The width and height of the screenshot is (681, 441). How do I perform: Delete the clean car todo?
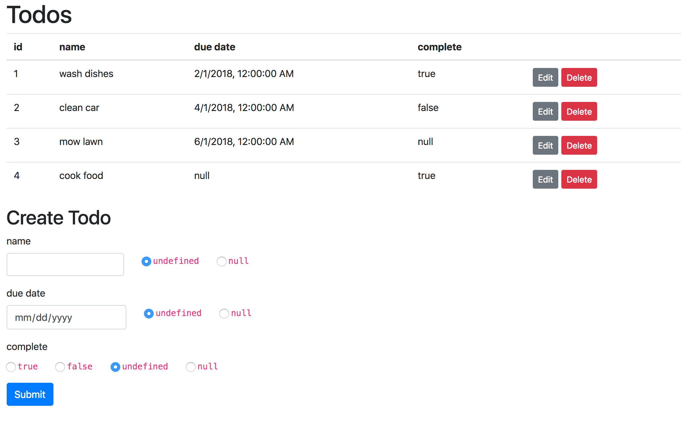(x=579, y=111)
